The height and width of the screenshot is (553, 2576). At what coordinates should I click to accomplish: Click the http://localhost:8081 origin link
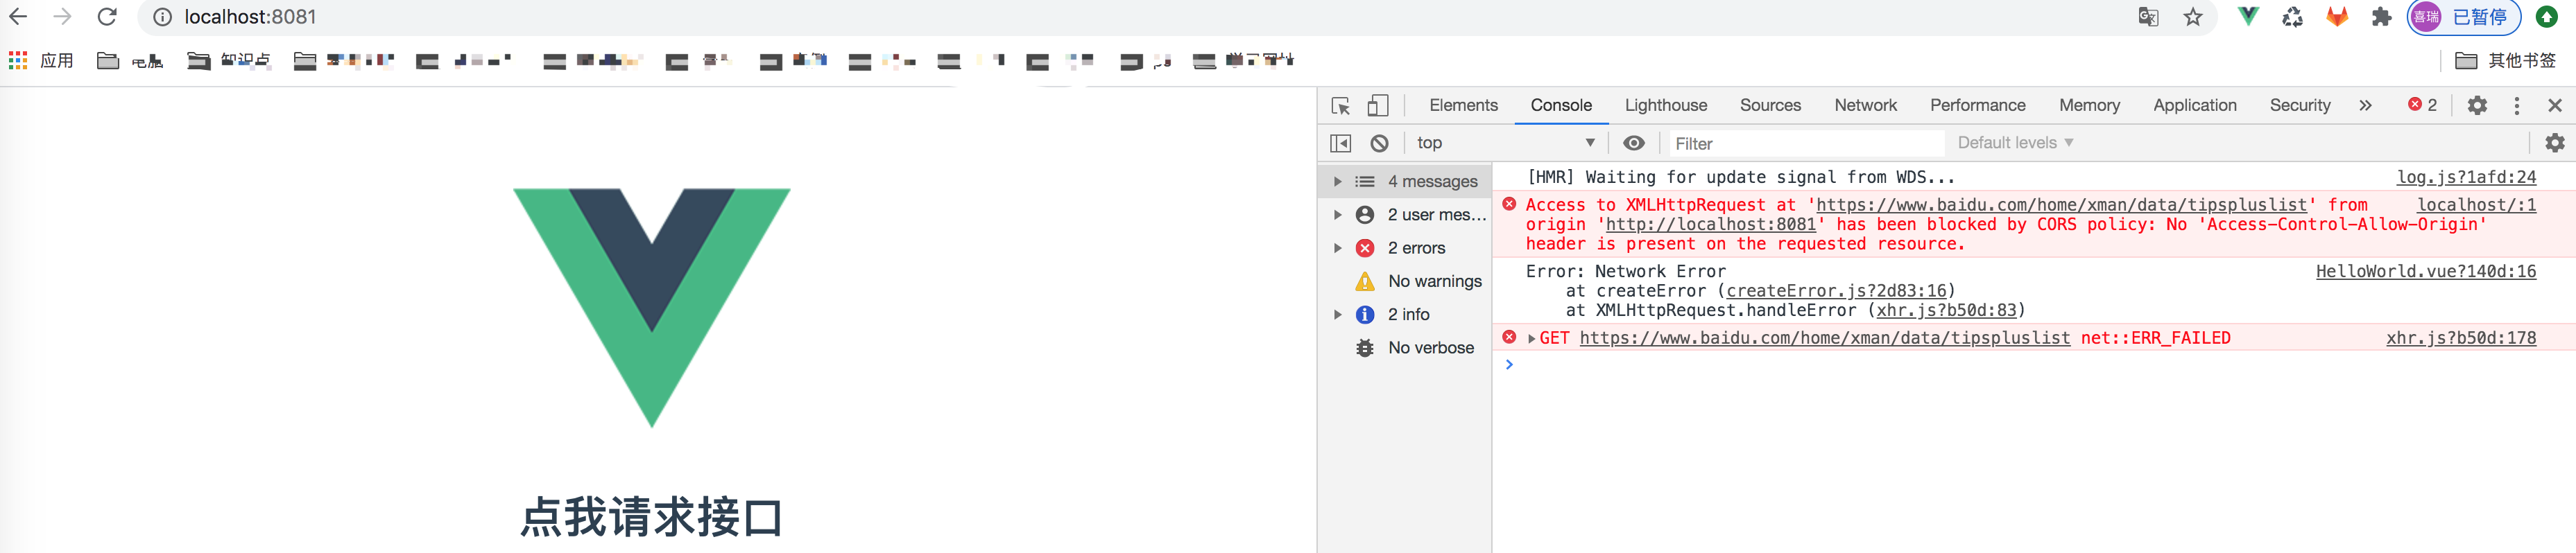point(1710,224)
